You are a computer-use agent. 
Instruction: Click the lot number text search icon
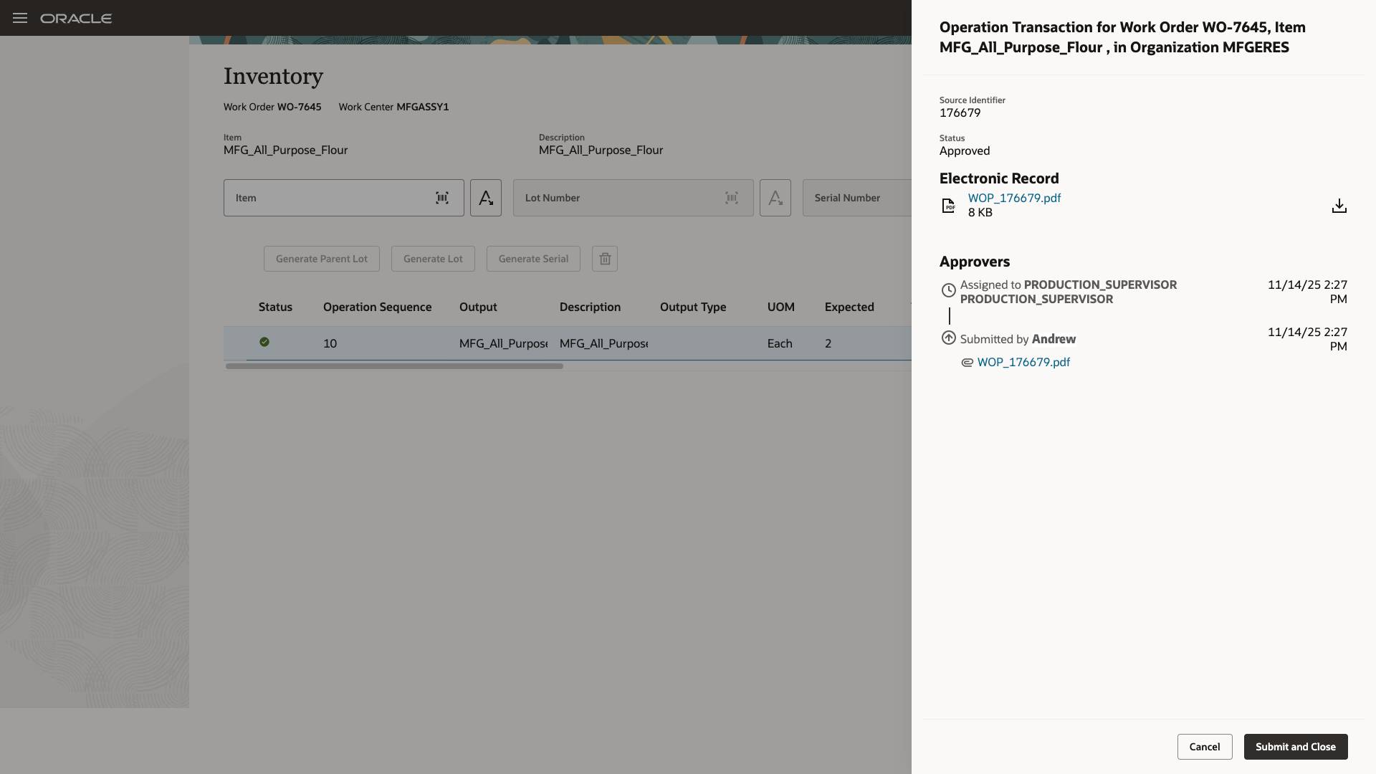(775, 198)
